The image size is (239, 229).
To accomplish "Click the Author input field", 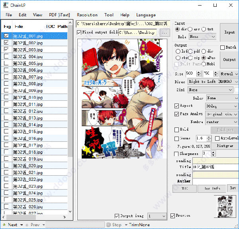I will coord(215,181).
